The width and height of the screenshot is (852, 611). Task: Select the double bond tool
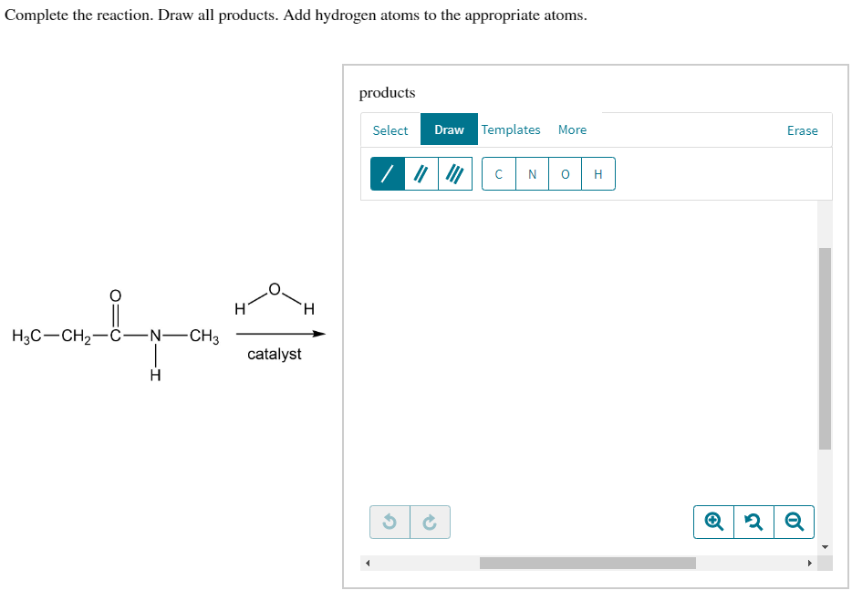[x=419, y=173]
